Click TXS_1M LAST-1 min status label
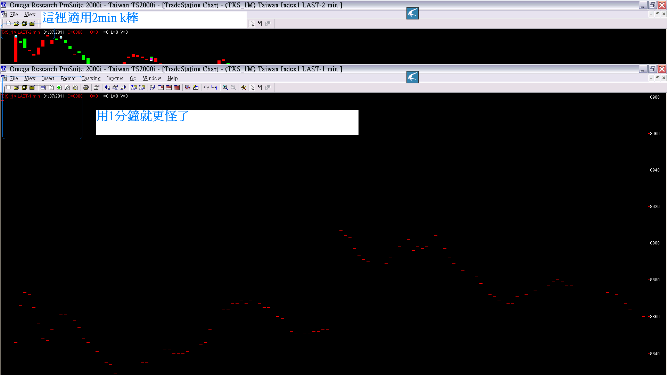This screenshot has width=667, height=375. click(21, 96)
